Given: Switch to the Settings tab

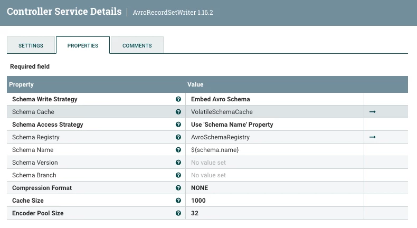Looking at the screenshot, I should [x=31, y=45].
